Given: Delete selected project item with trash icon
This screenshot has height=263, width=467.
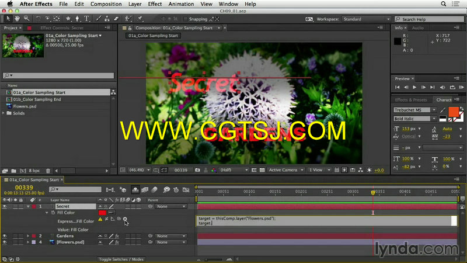Looking at the screenshot, I should pyautogui.click(x=48, y=171).
